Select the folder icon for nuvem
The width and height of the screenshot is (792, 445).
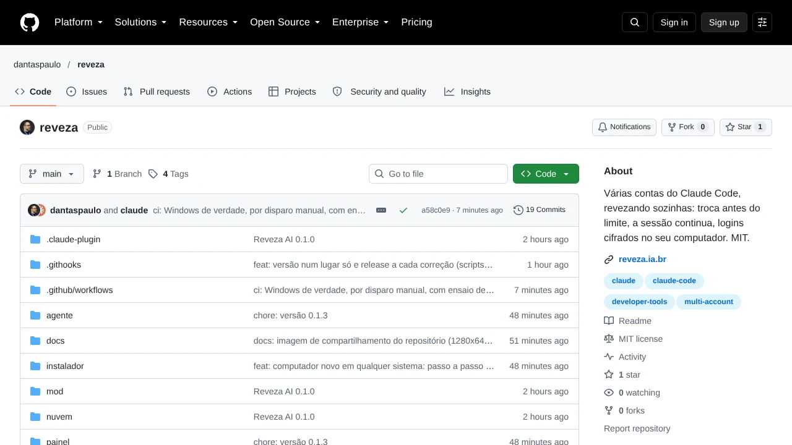coord(35,417)
